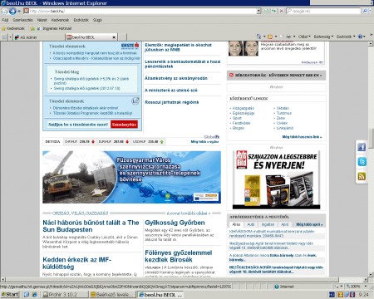Click the Kedvencek favorites star icon
Image resolution: width=374 pixels, height=299 pixels.
tap(3, 28)
